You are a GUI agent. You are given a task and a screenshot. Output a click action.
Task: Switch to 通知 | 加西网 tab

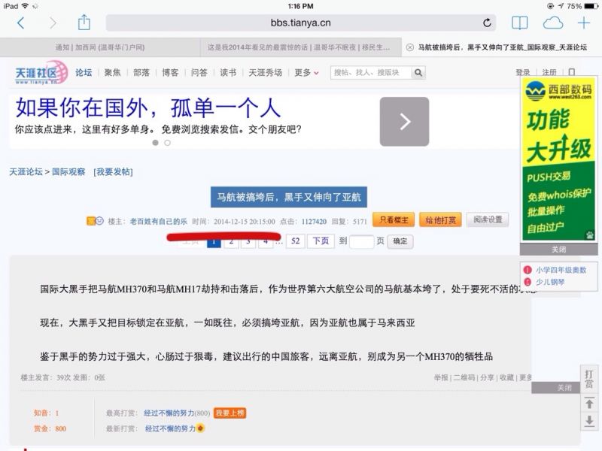point(100,47)
